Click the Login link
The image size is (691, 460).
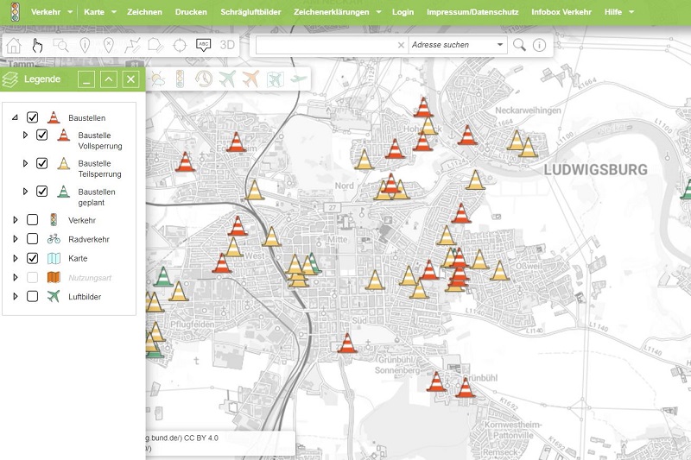(x=403, y=13)
